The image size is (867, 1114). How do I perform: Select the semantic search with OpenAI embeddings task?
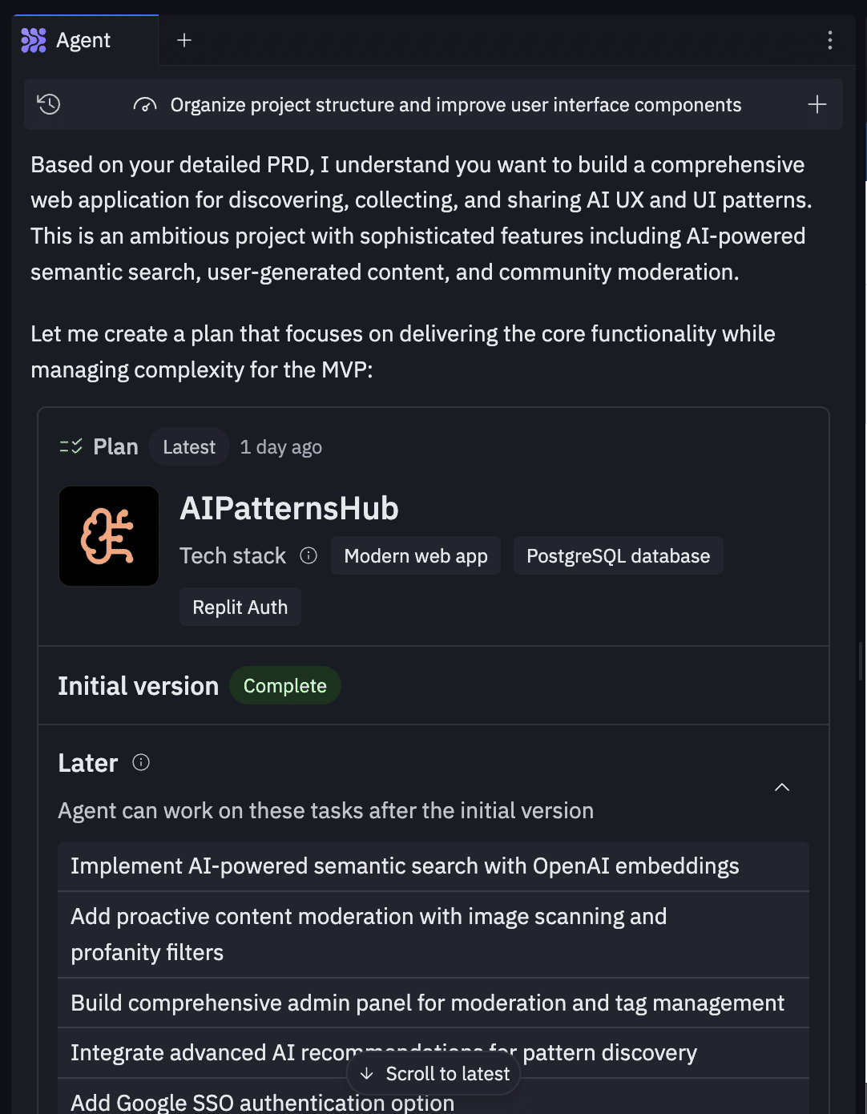point(405,866)
